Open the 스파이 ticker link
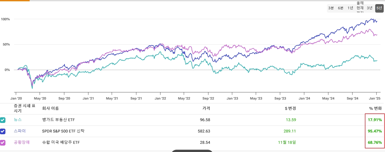The image size is (385, 152). coord(20,131)
